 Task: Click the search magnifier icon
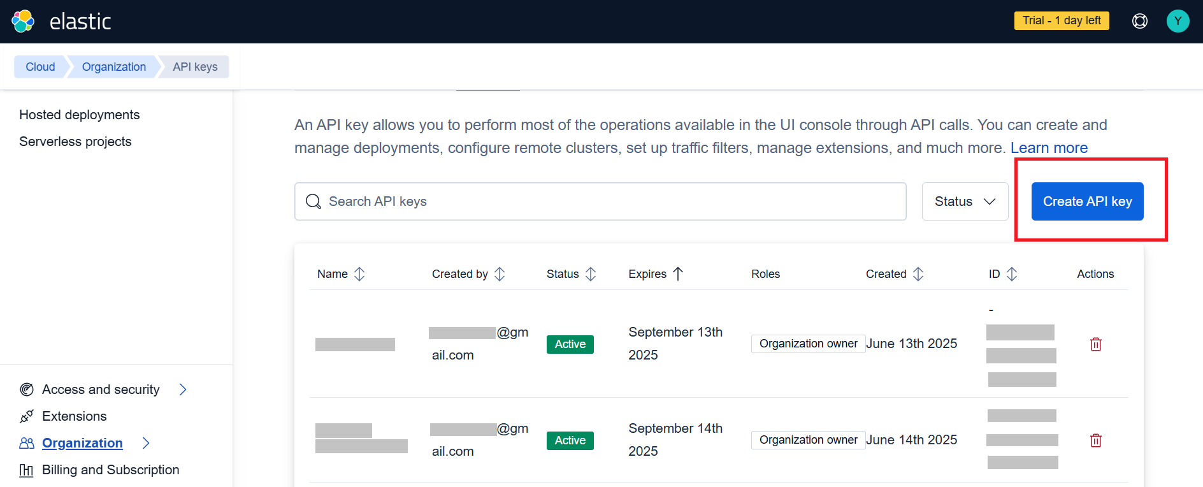pos(313,201)
